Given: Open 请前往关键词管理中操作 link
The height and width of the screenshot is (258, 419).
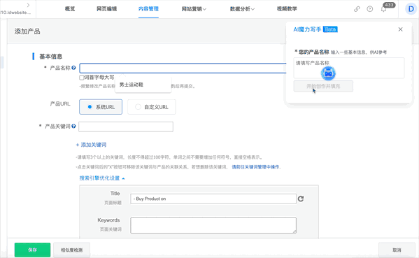Looking at the screenshot, I should tap(256, 167).
